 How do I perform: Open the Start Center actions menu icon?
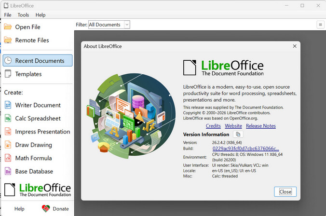[320, 25]
